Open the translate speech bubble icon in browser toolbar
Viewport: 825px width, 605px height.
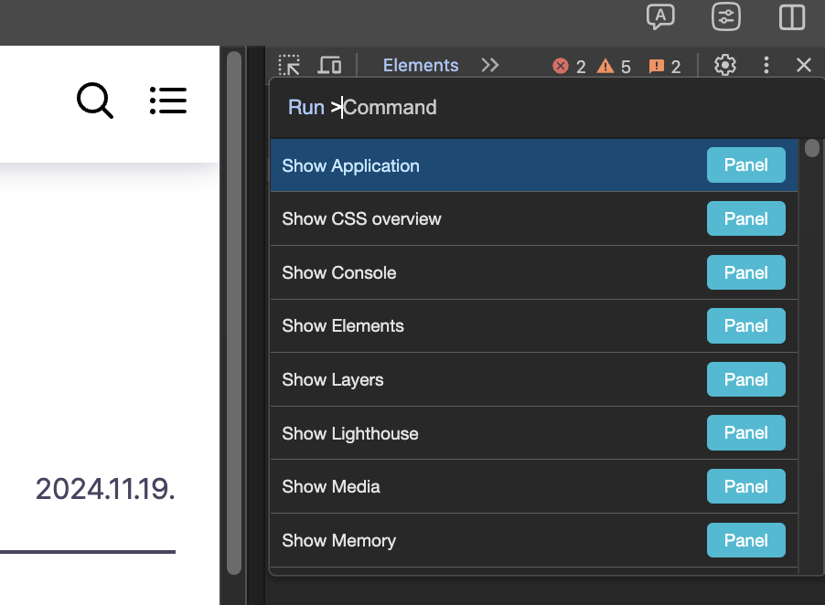[660, 16]
